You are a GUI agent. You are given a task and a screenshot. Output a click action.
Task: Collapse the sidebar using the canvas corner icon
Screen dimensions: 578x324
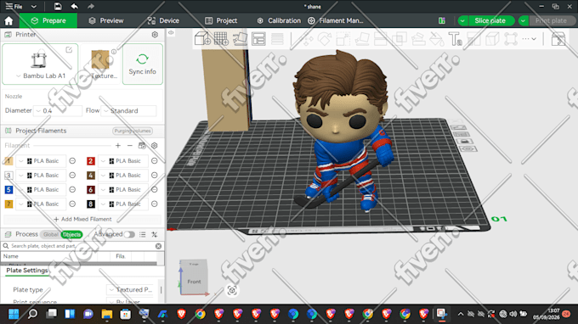click(x=171, y=33)
